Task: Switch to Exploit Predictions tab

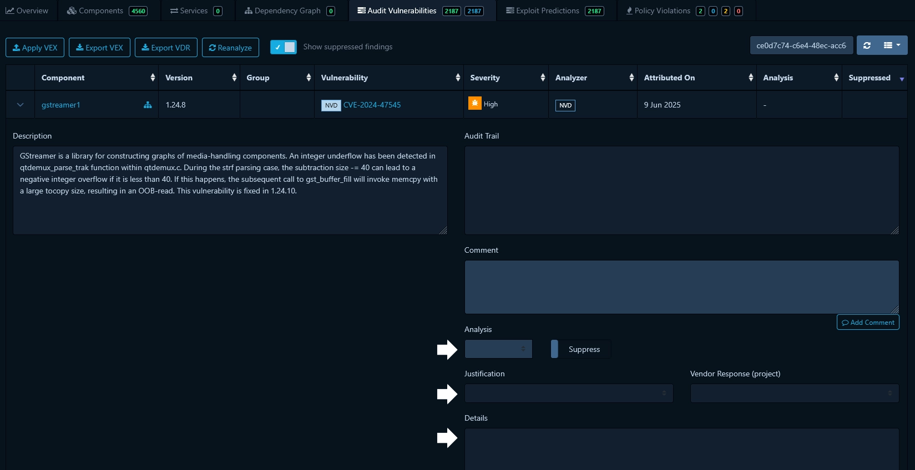Action: tap(554, 11)
